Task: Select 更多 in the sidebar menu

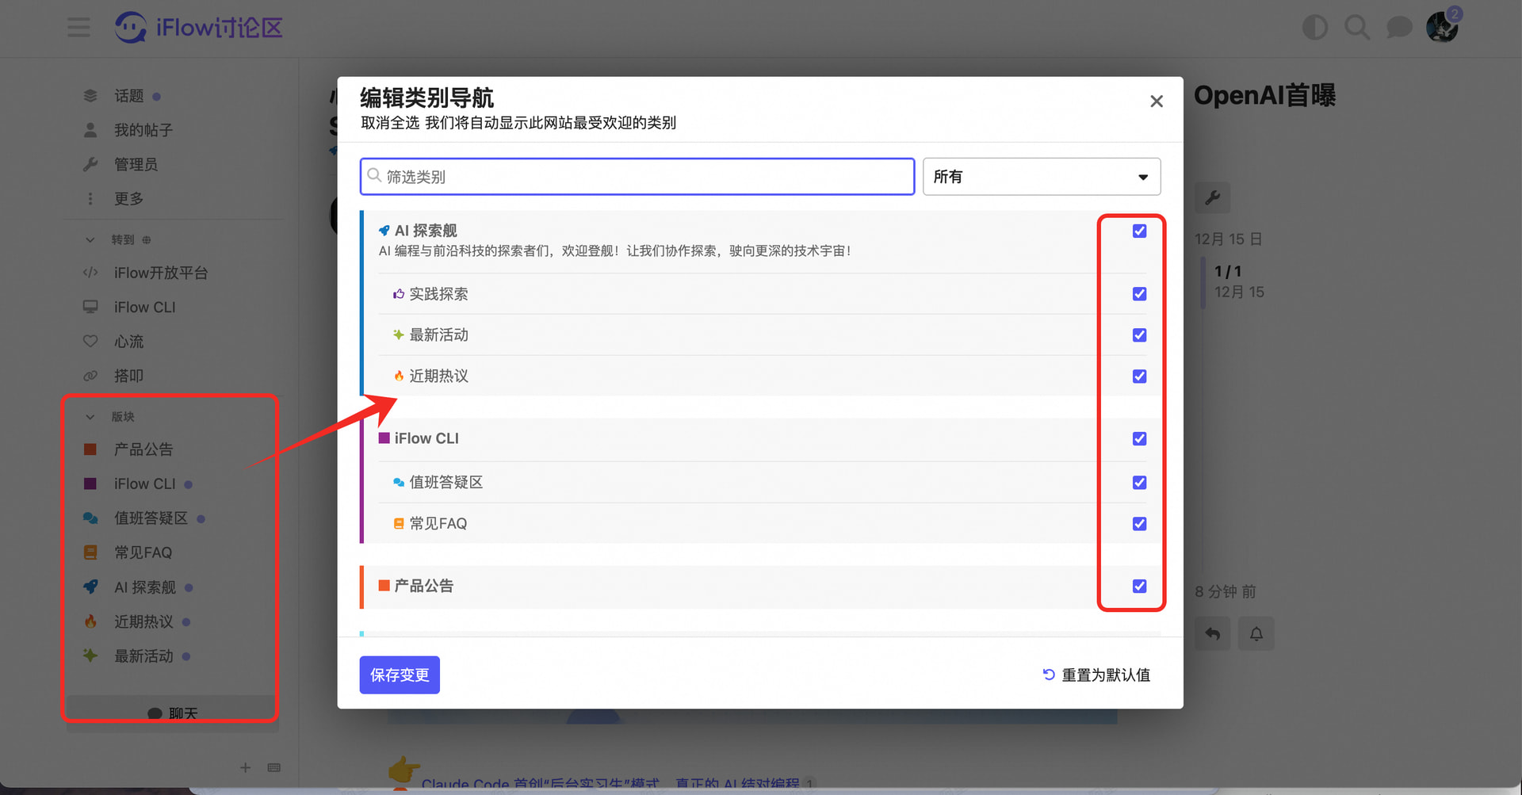Action: [x=128, y=199]
